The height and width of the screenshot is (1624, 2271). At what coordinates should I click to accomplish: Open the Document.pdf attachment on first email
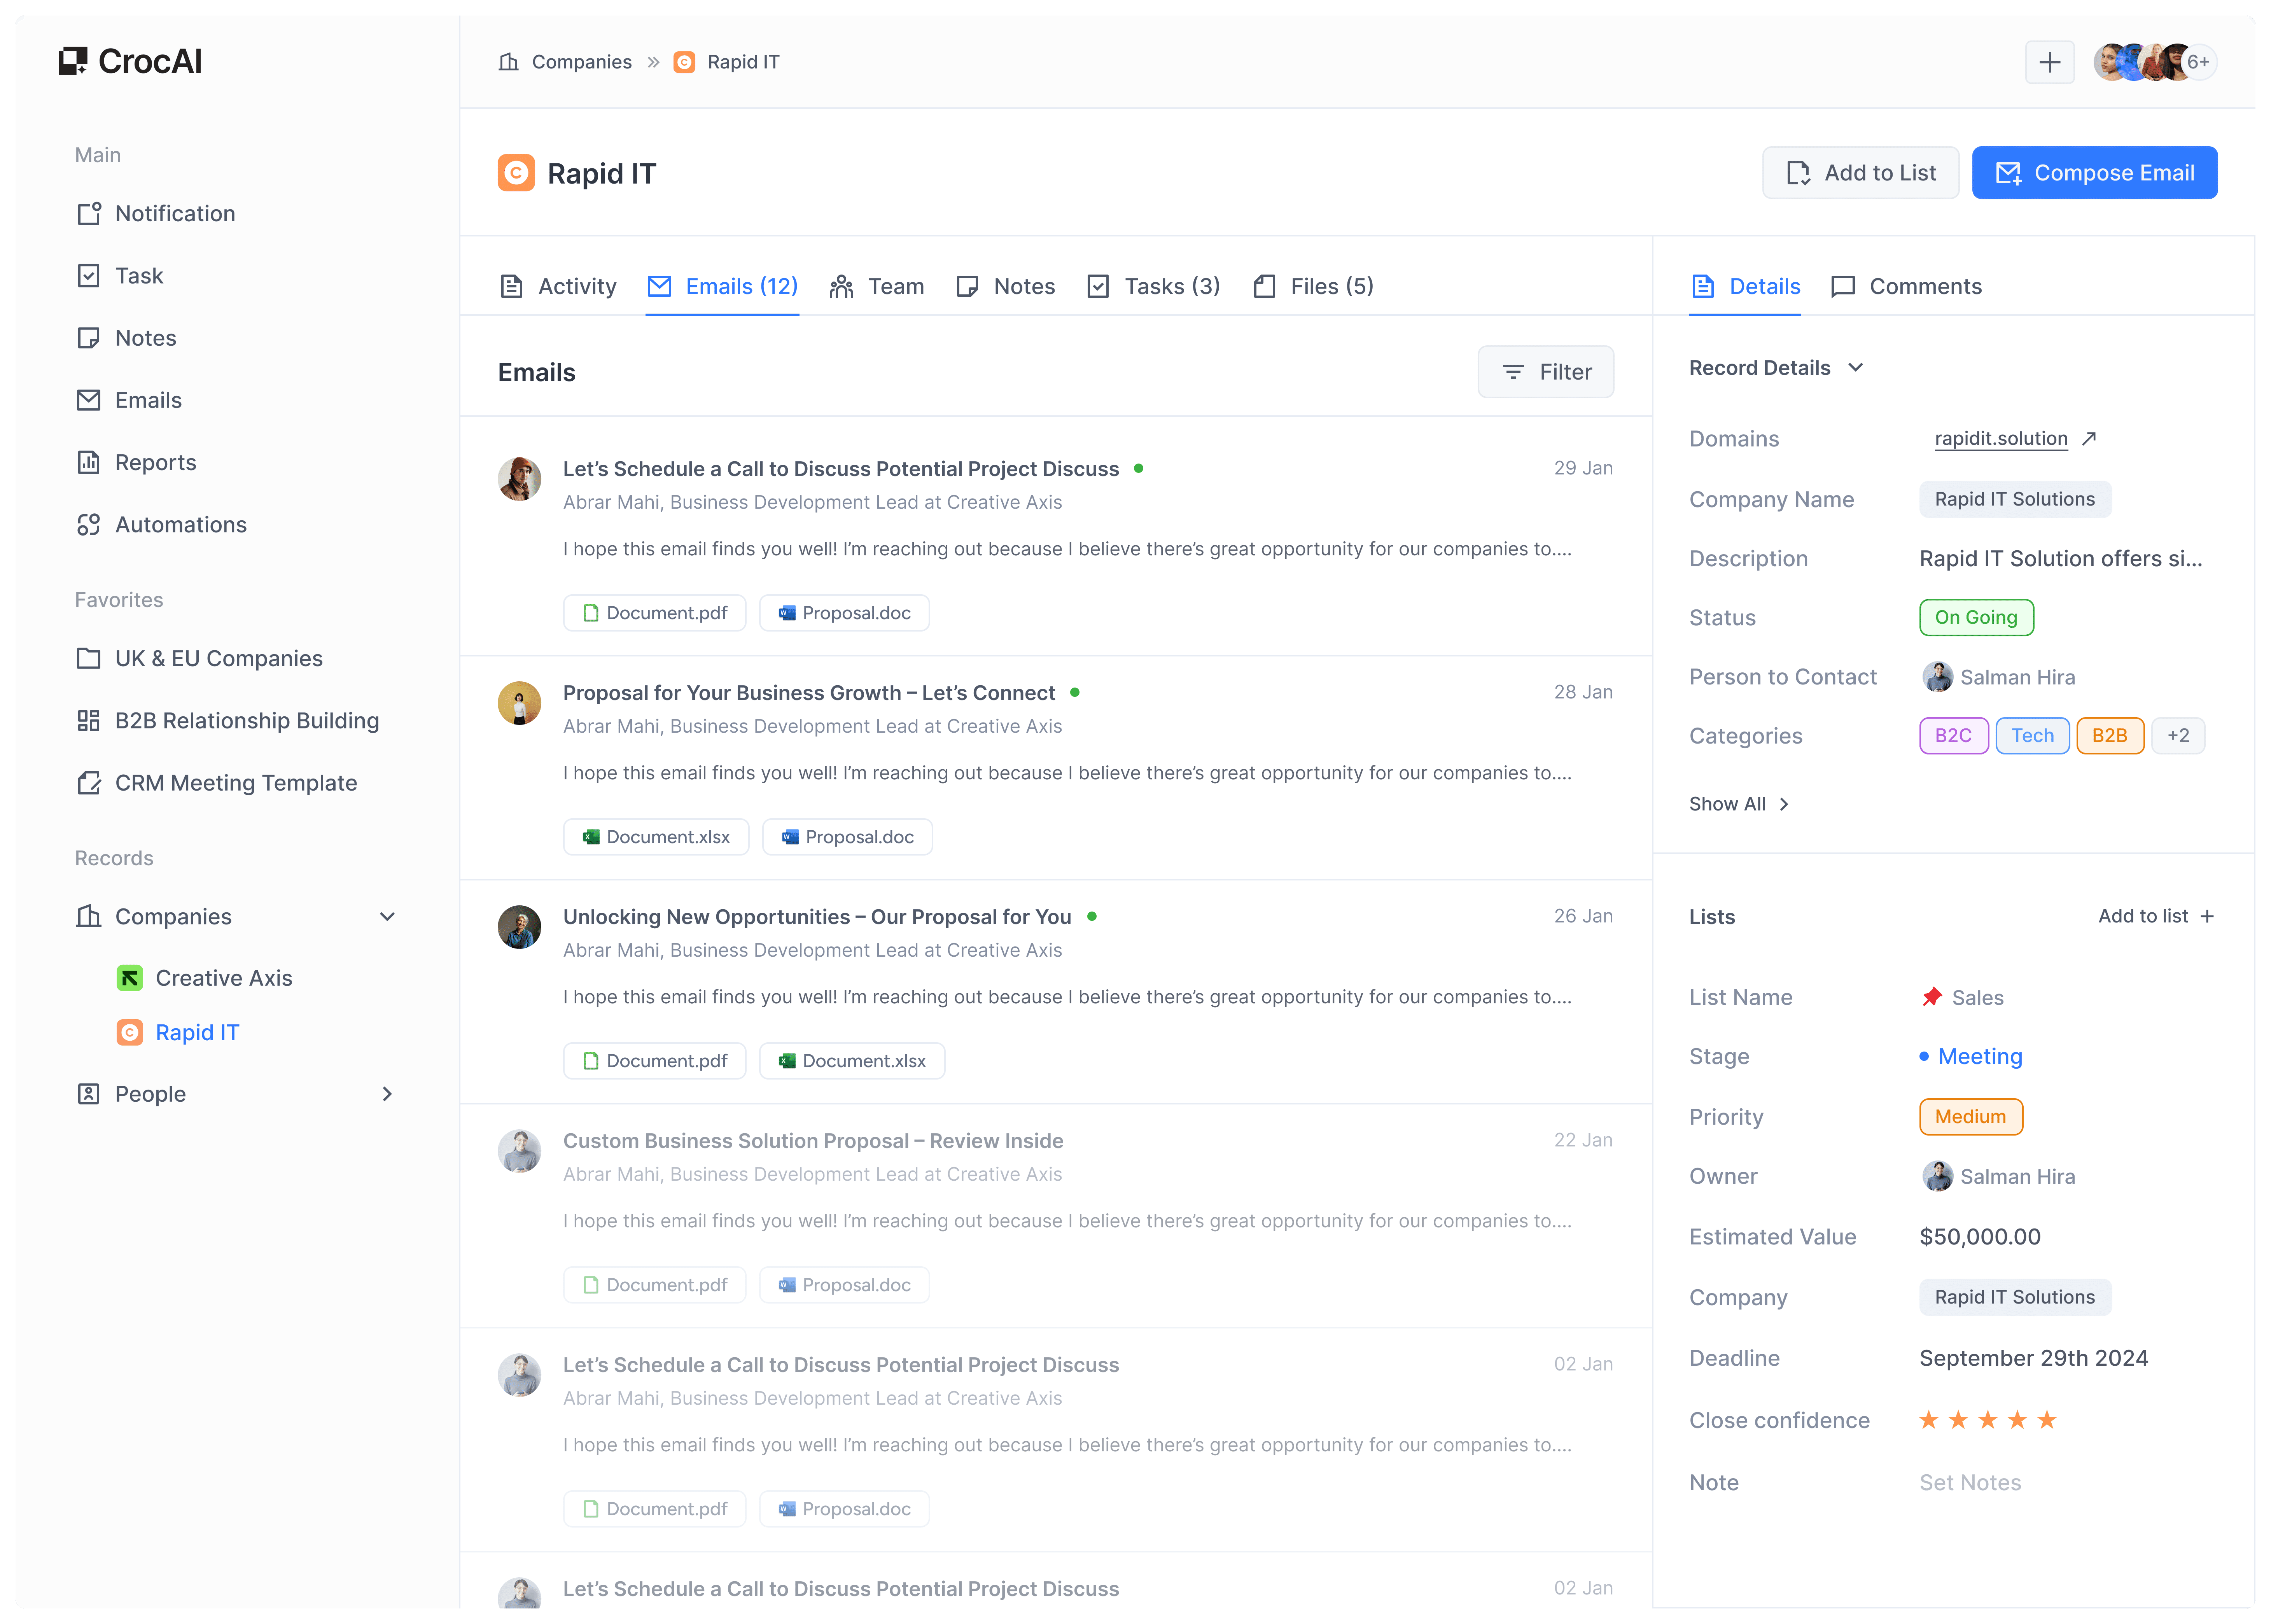click(654, 612)
